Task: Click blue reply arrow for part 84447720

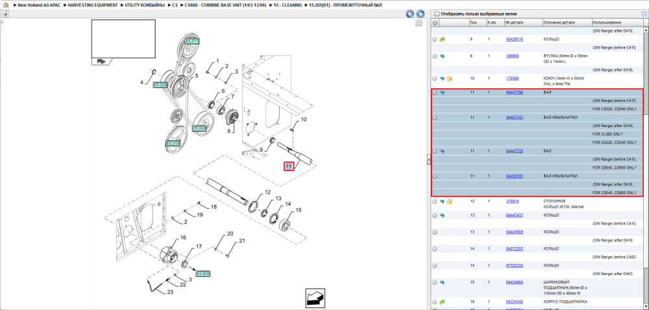Action: coord(442,151)
